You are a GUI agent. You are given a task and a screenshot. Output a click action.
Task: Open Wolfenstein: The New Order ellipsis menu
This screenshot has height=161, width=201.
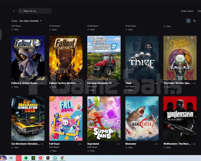pyautogui.click(x=194, y=144)
